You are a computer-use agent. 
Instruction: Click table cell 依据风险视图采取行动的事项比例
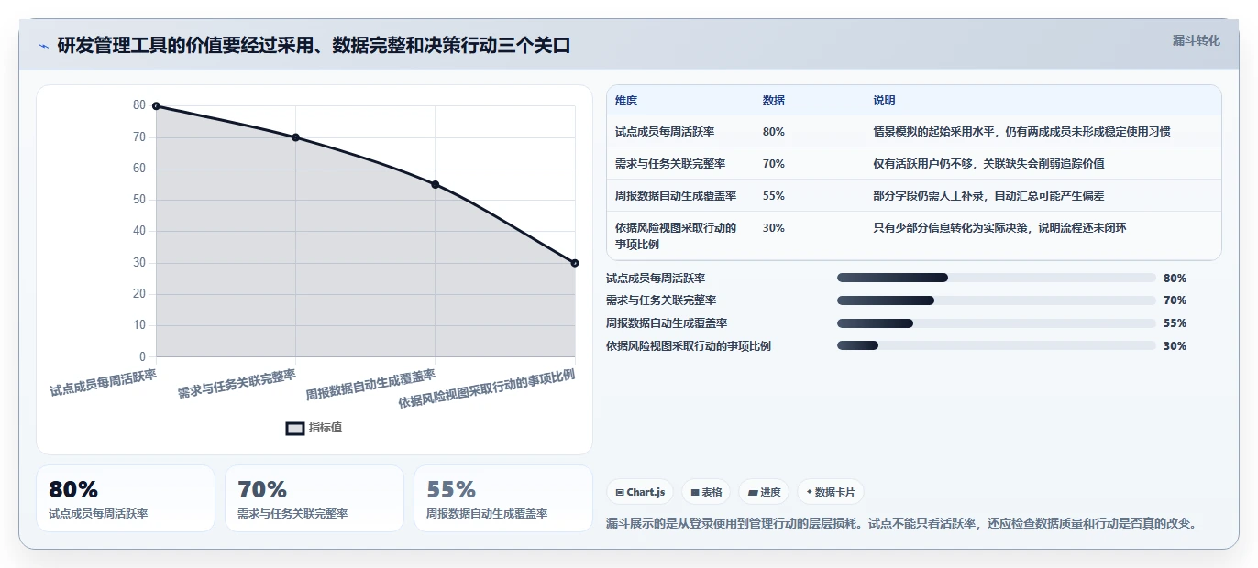point(676,236)
